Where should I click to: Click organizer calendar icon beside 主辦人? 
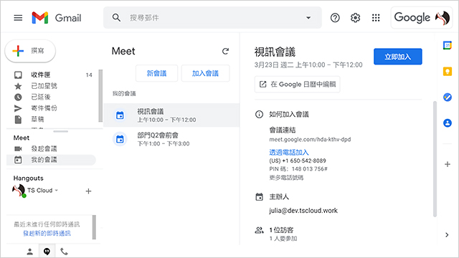(259, 197)
